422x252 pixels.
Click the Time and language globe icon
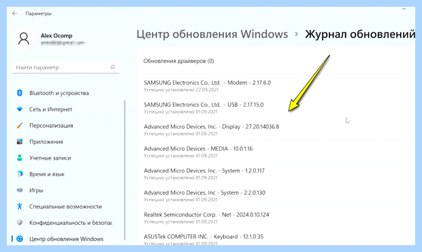coord(20,174)
